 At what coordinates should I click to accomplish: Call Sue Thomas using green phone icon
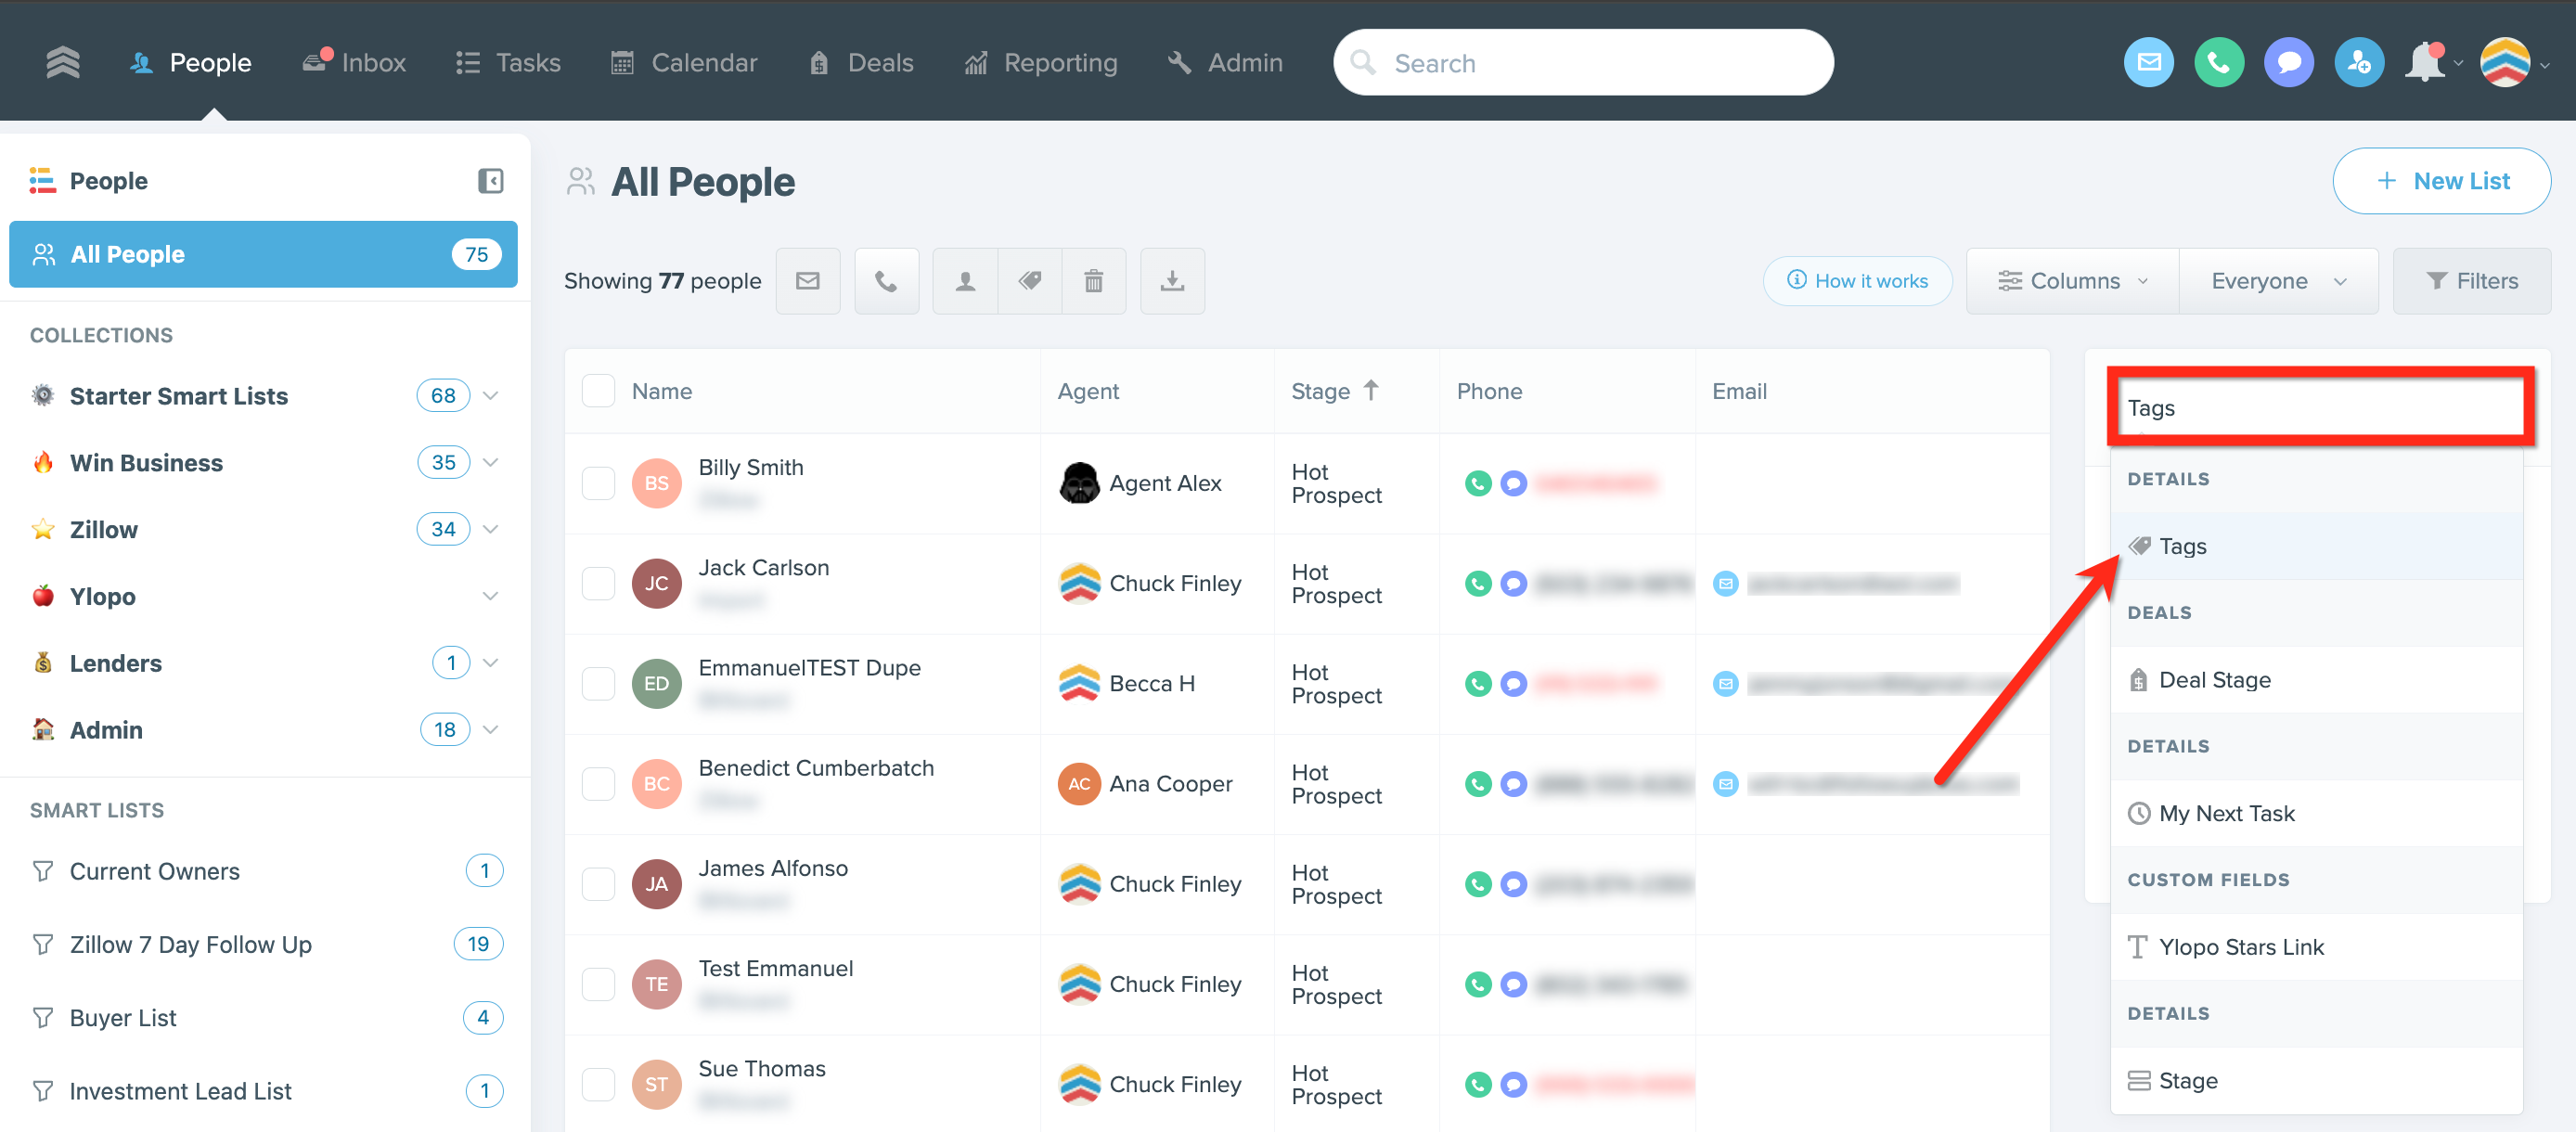pos(1478,1084)
